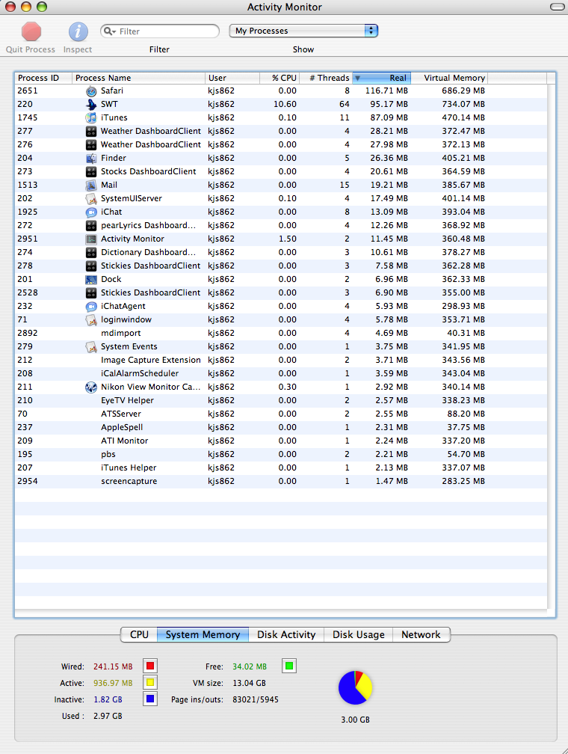Click the green Free color swatch
Viewport: 568px width, 754px height.
click(x=288, y=666)
